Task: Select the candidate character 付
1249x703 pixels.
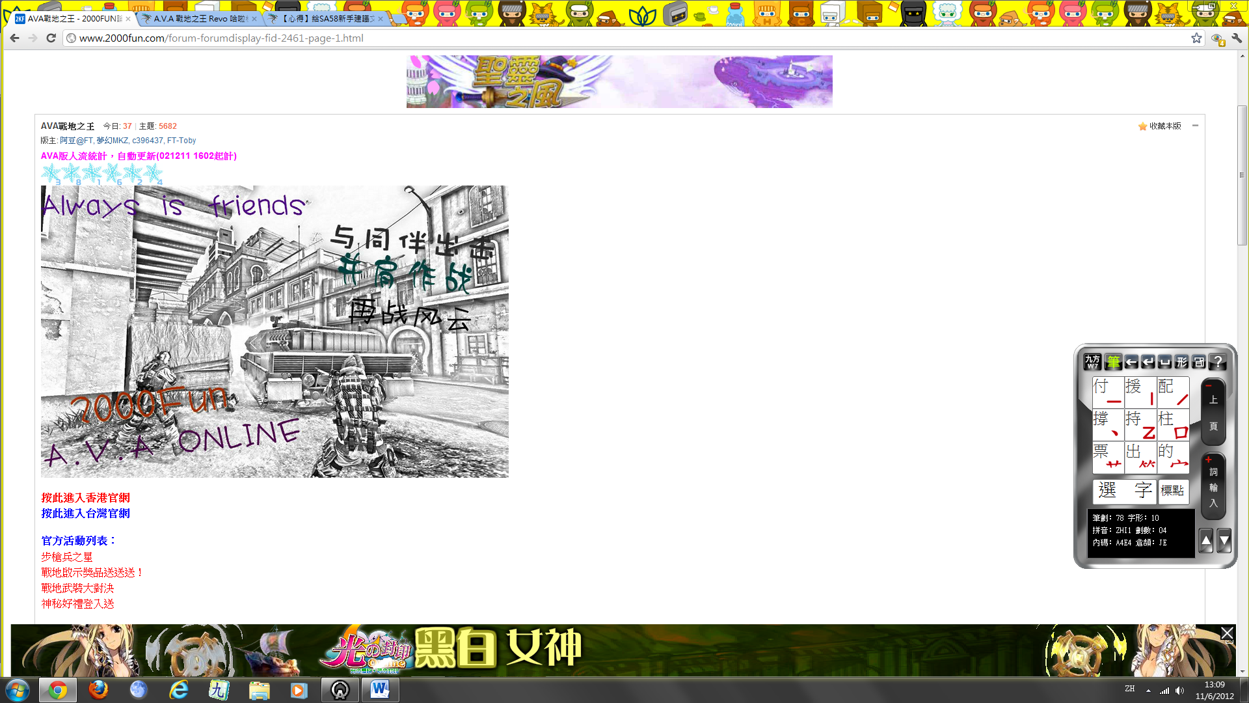Action: point(1108,392)
